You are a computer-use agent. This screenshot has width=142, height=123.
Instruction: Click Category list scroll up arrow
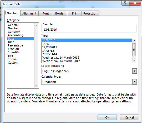pyautogui.click(x=36, y=25)
